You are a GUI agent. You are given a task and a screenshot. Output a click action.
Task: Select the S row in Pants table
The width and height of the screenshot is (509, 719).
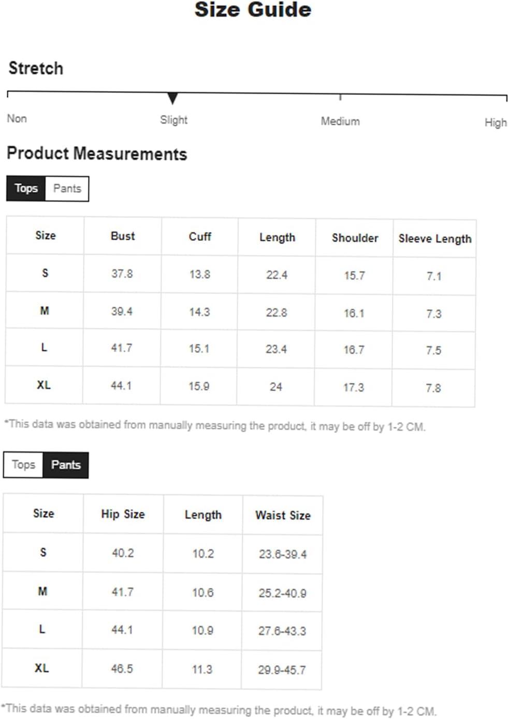[162, 553]
